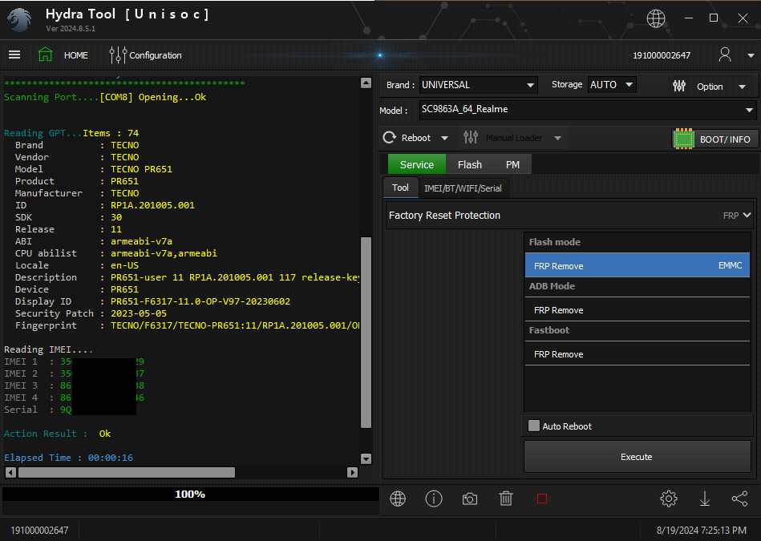Click the '[COM8]' port text
The height and width of the screenshot is (541, 761).
(x=116, y=97)
